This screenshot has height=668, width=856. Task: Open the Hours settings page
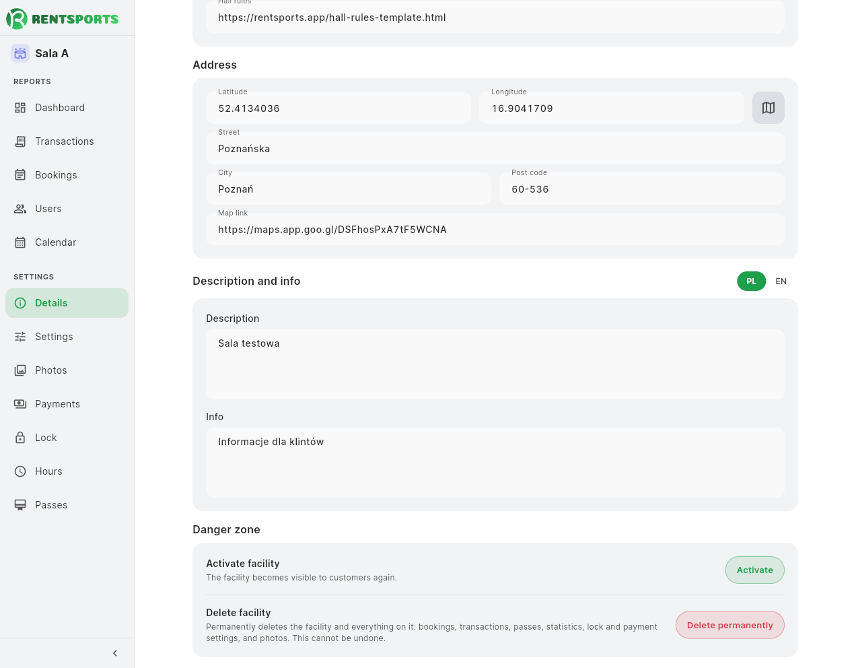click(x=67, y=471)
